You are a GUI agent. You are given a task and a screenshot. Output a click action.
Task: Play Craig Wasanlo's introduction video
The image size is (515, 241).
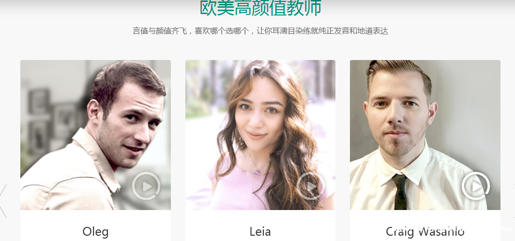(x=476, y=186)
